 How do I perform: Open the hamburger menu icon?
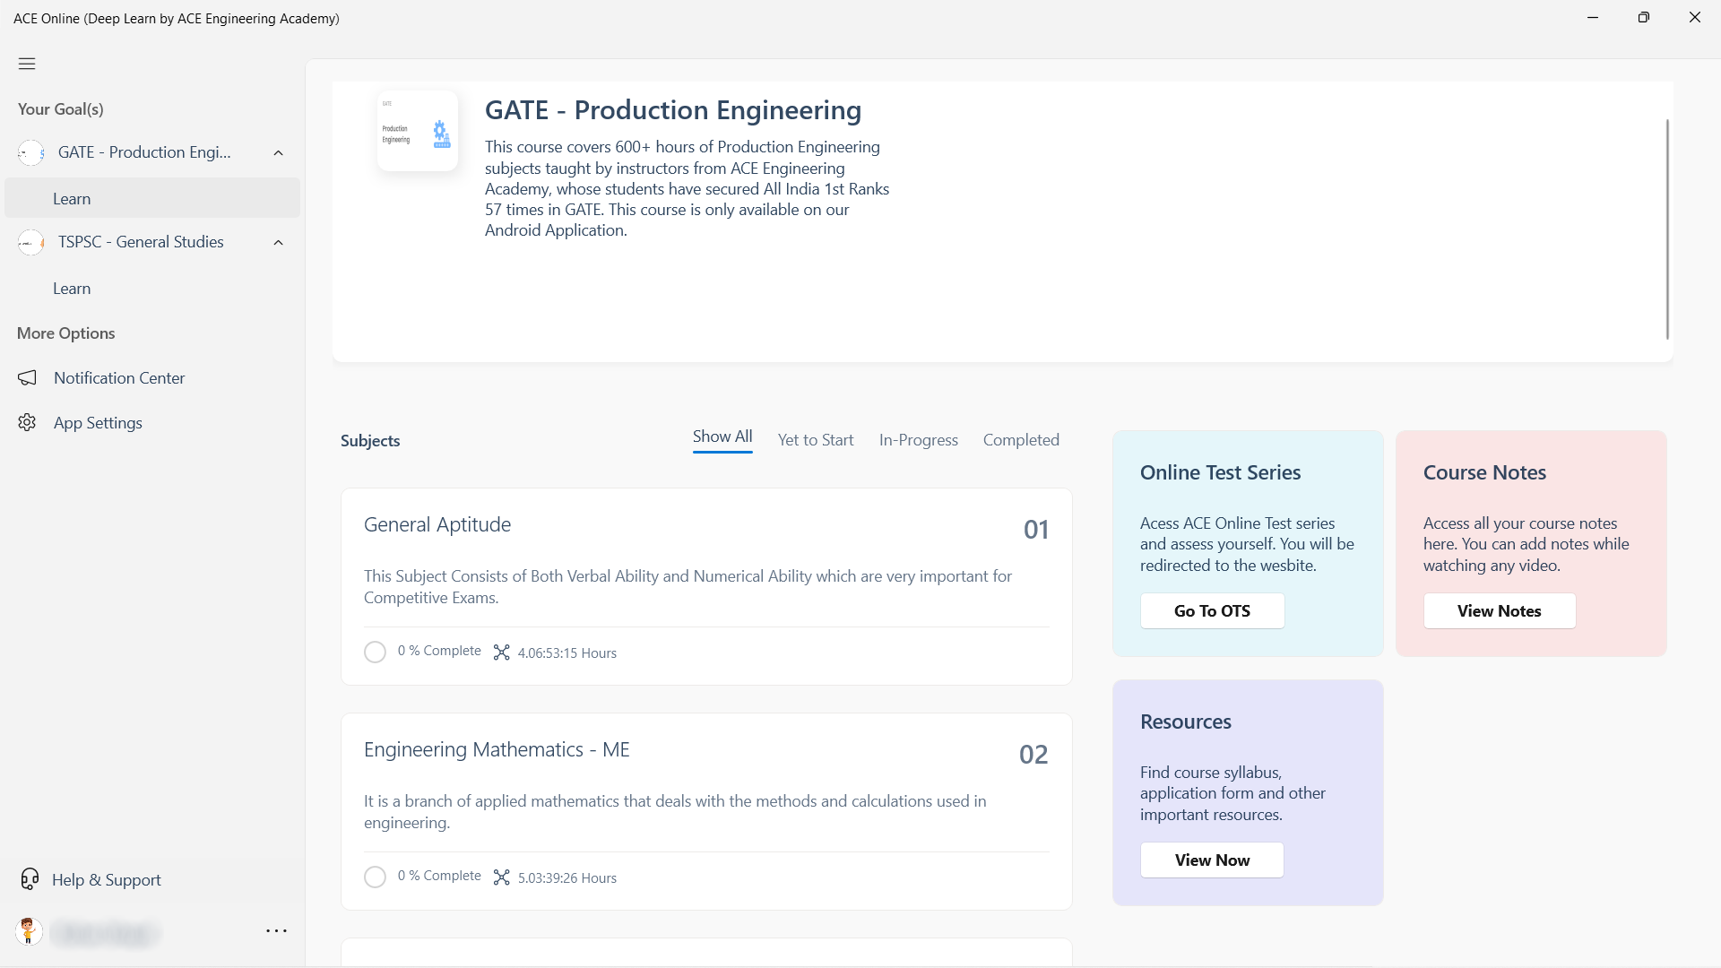tap(27, 64)
